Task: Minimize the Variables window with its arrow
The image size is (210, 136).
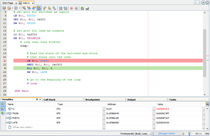Action: point(37,99)
